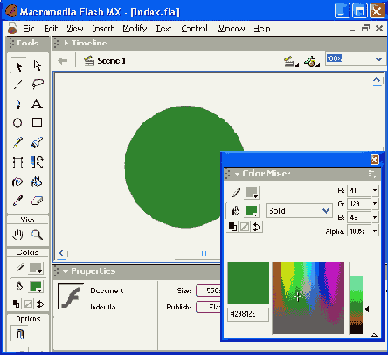This screenshot has width=388, height=355.
Task: Expand the Timeline panel
Action: tap(66, 43)
